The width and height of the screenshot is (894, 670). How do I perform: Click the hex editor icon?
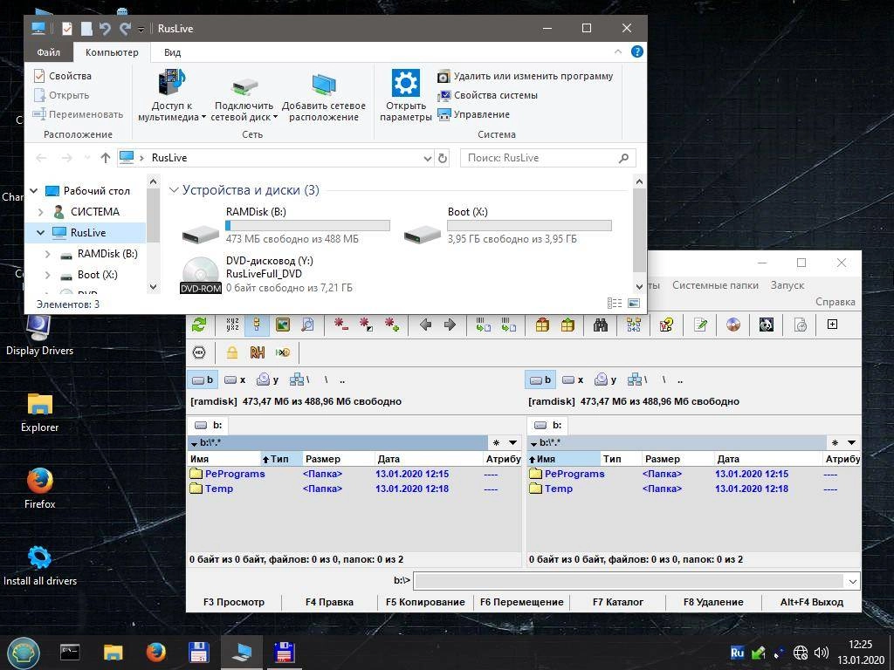pos(199,352)
